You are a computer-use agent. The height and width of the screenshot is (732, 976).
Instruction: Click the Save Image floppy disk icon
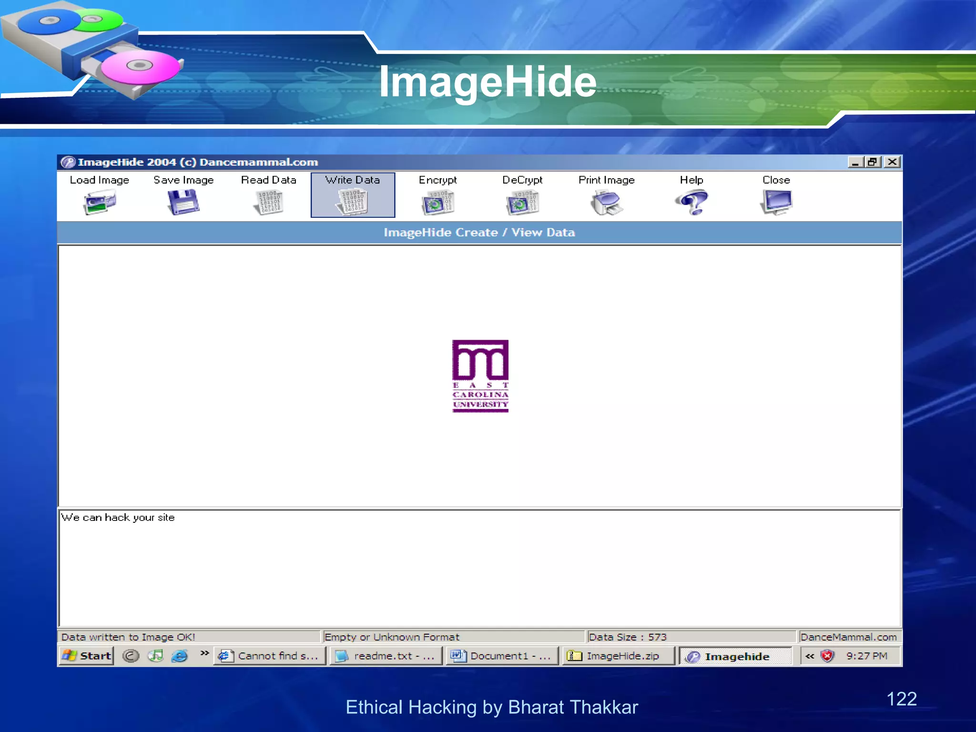(x=183, y=202)
